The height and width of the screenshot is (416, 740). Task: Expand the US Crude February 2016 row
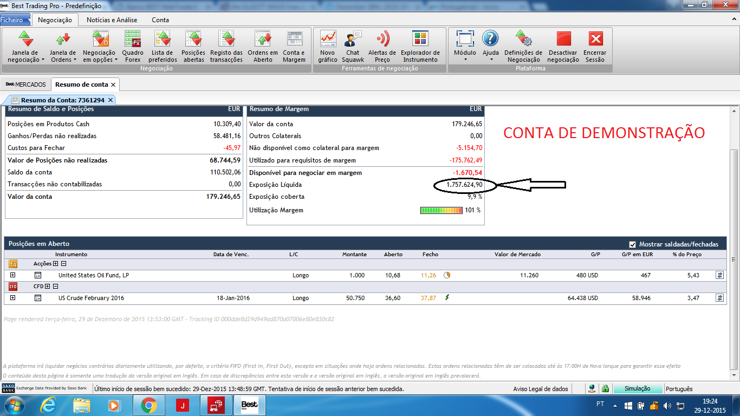[x=12, y=298]
